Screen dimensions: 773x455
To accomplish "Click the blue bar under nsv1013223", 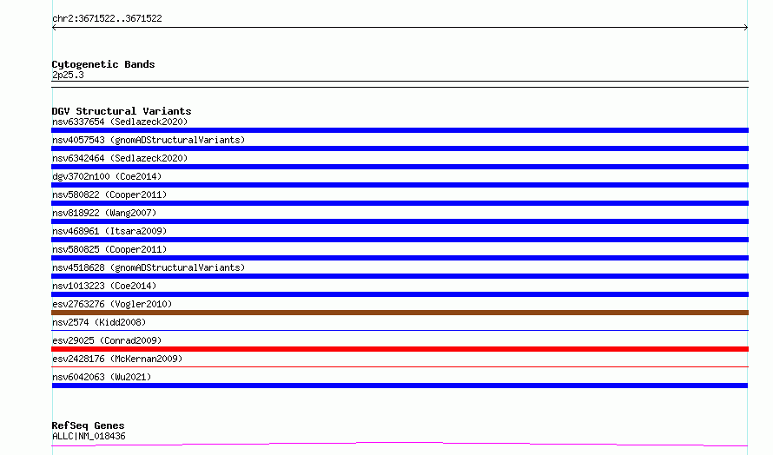I will (x=400, y=294).
